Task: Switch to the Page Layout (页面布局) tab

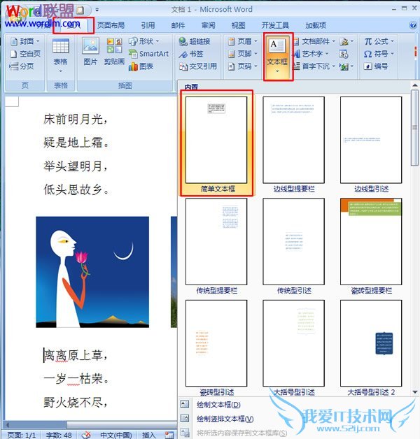Action: click(x=111, y=25)
